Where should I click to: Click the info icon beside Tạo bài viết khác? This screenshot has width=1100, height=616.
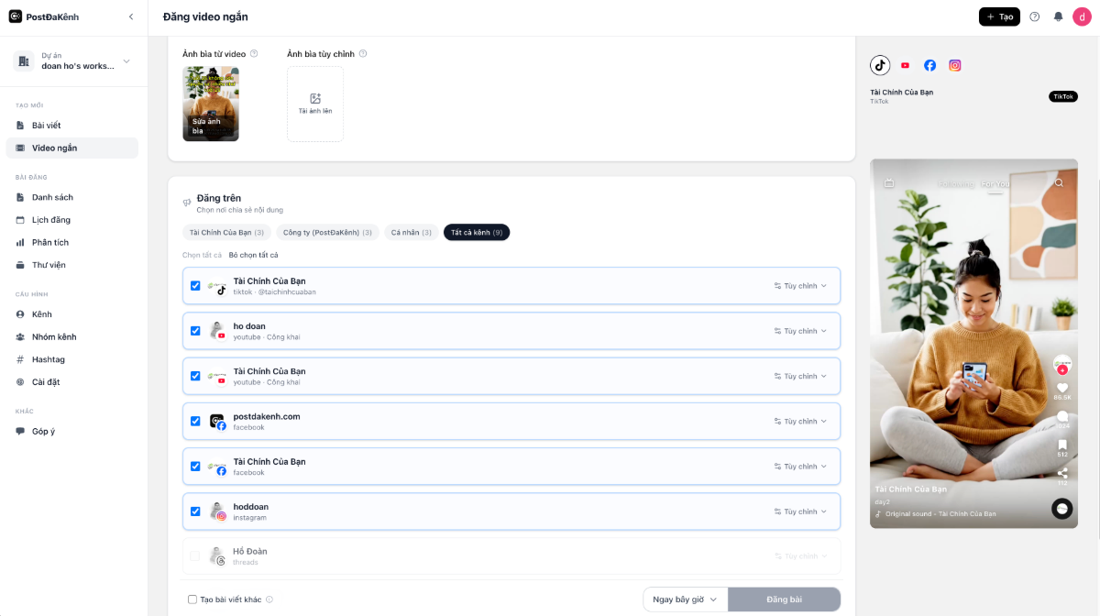tap(269, 599)
